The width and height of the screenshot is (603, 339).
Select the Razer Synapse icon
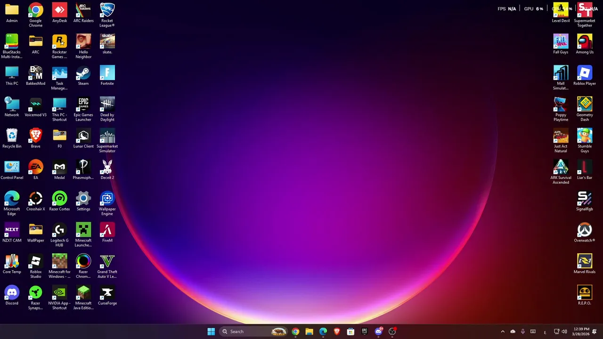(36, 292)
